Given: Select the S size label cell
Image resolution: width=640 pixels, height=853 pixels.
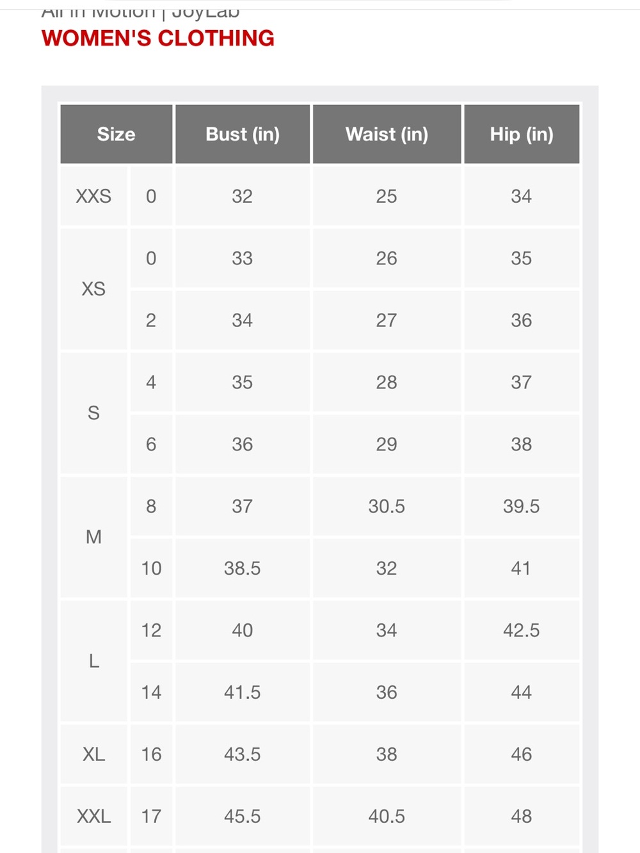Looking at the screenshot, I should (93, 413).
